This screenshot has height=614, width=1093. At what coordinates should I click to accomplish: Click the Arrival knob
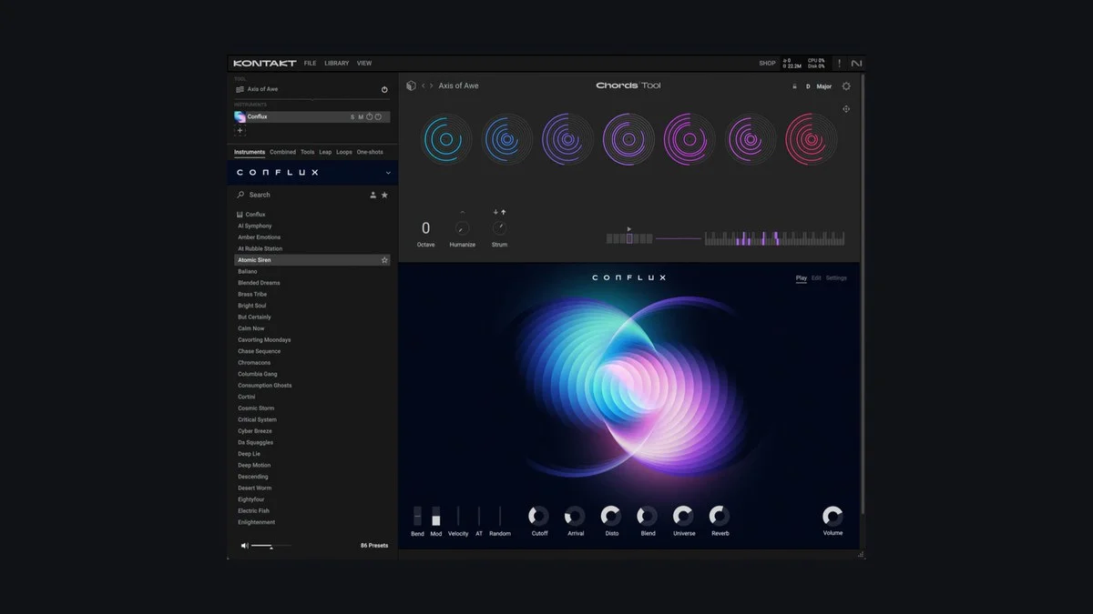point(576,516)
